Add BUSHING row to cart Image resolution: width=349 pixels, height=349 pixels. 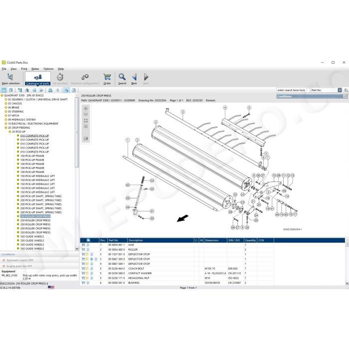(83, 283)
